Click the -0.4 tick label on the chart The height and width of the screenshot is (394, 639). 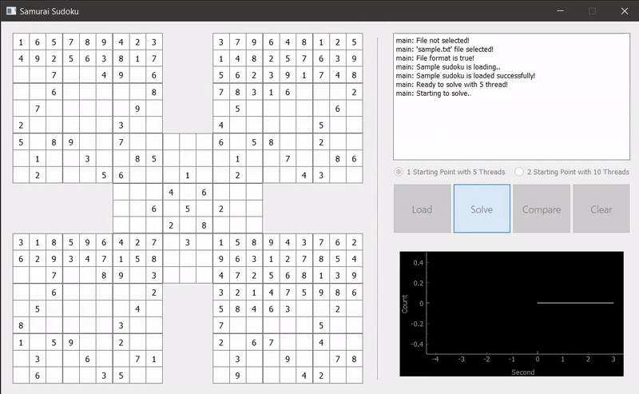(x=417, y=344)
